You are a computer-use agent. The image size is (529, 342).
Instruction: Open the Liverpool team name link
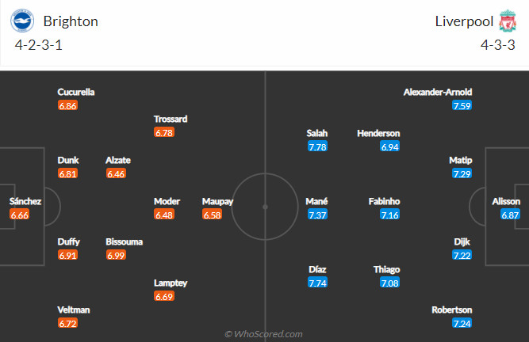pos(464,21)
